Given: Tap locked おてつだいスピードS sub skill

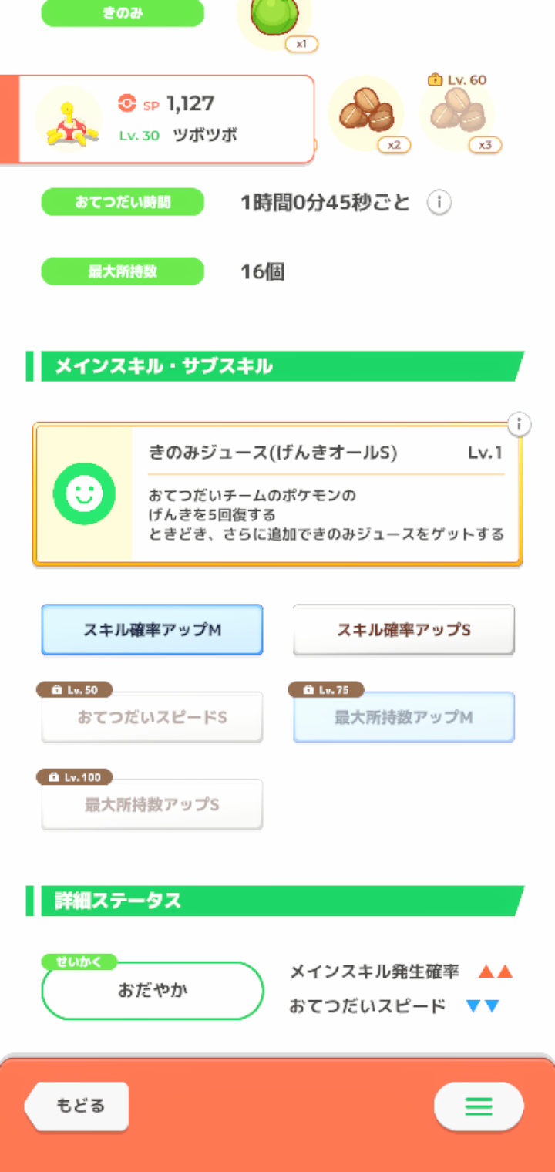Looking at the screenshot, I should [152, 718].
